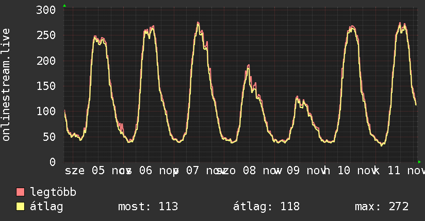Click the 'most: 113' current value
The height and width of the screenshot is (221, 425).
tap(148, 207)
